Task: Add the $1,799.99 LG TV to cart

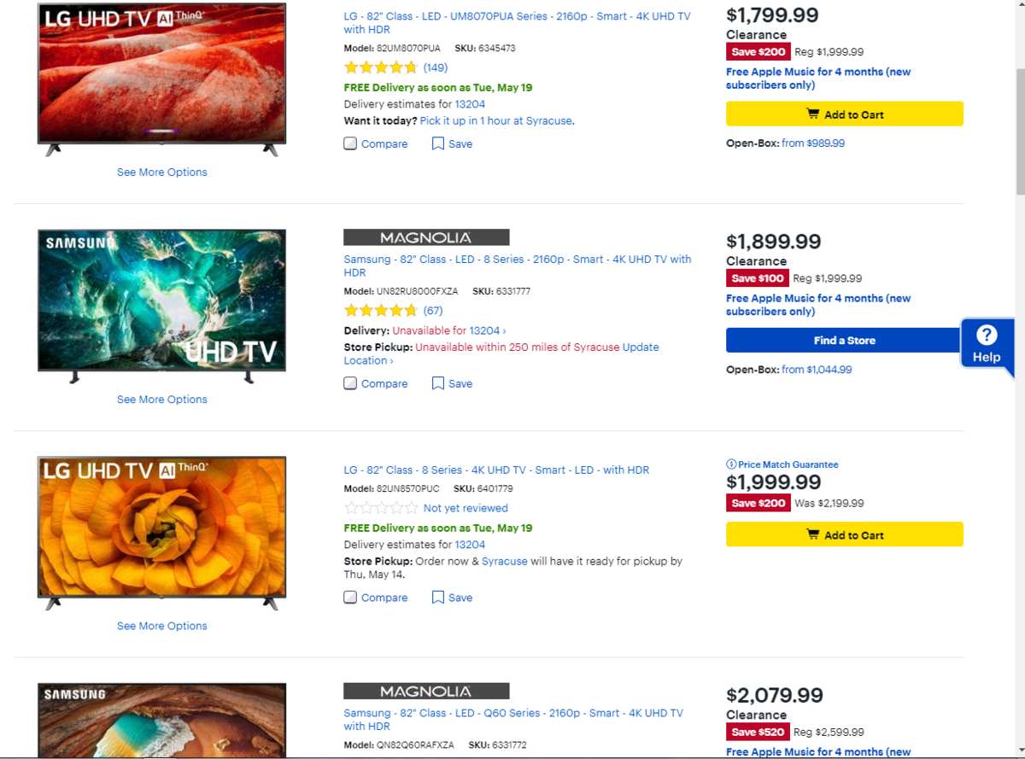Action: click(x=844, y=114)
